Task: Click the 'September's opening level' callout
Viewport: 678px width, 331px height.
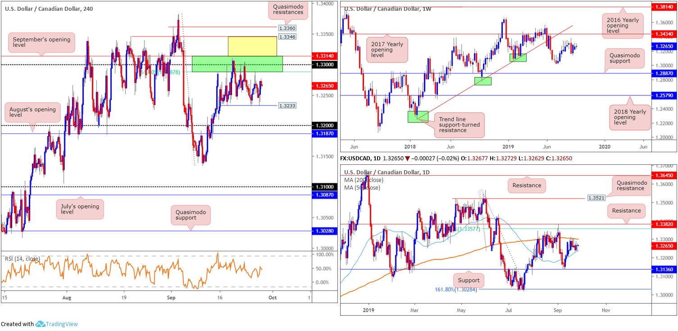Action: (x=41, y=43)
